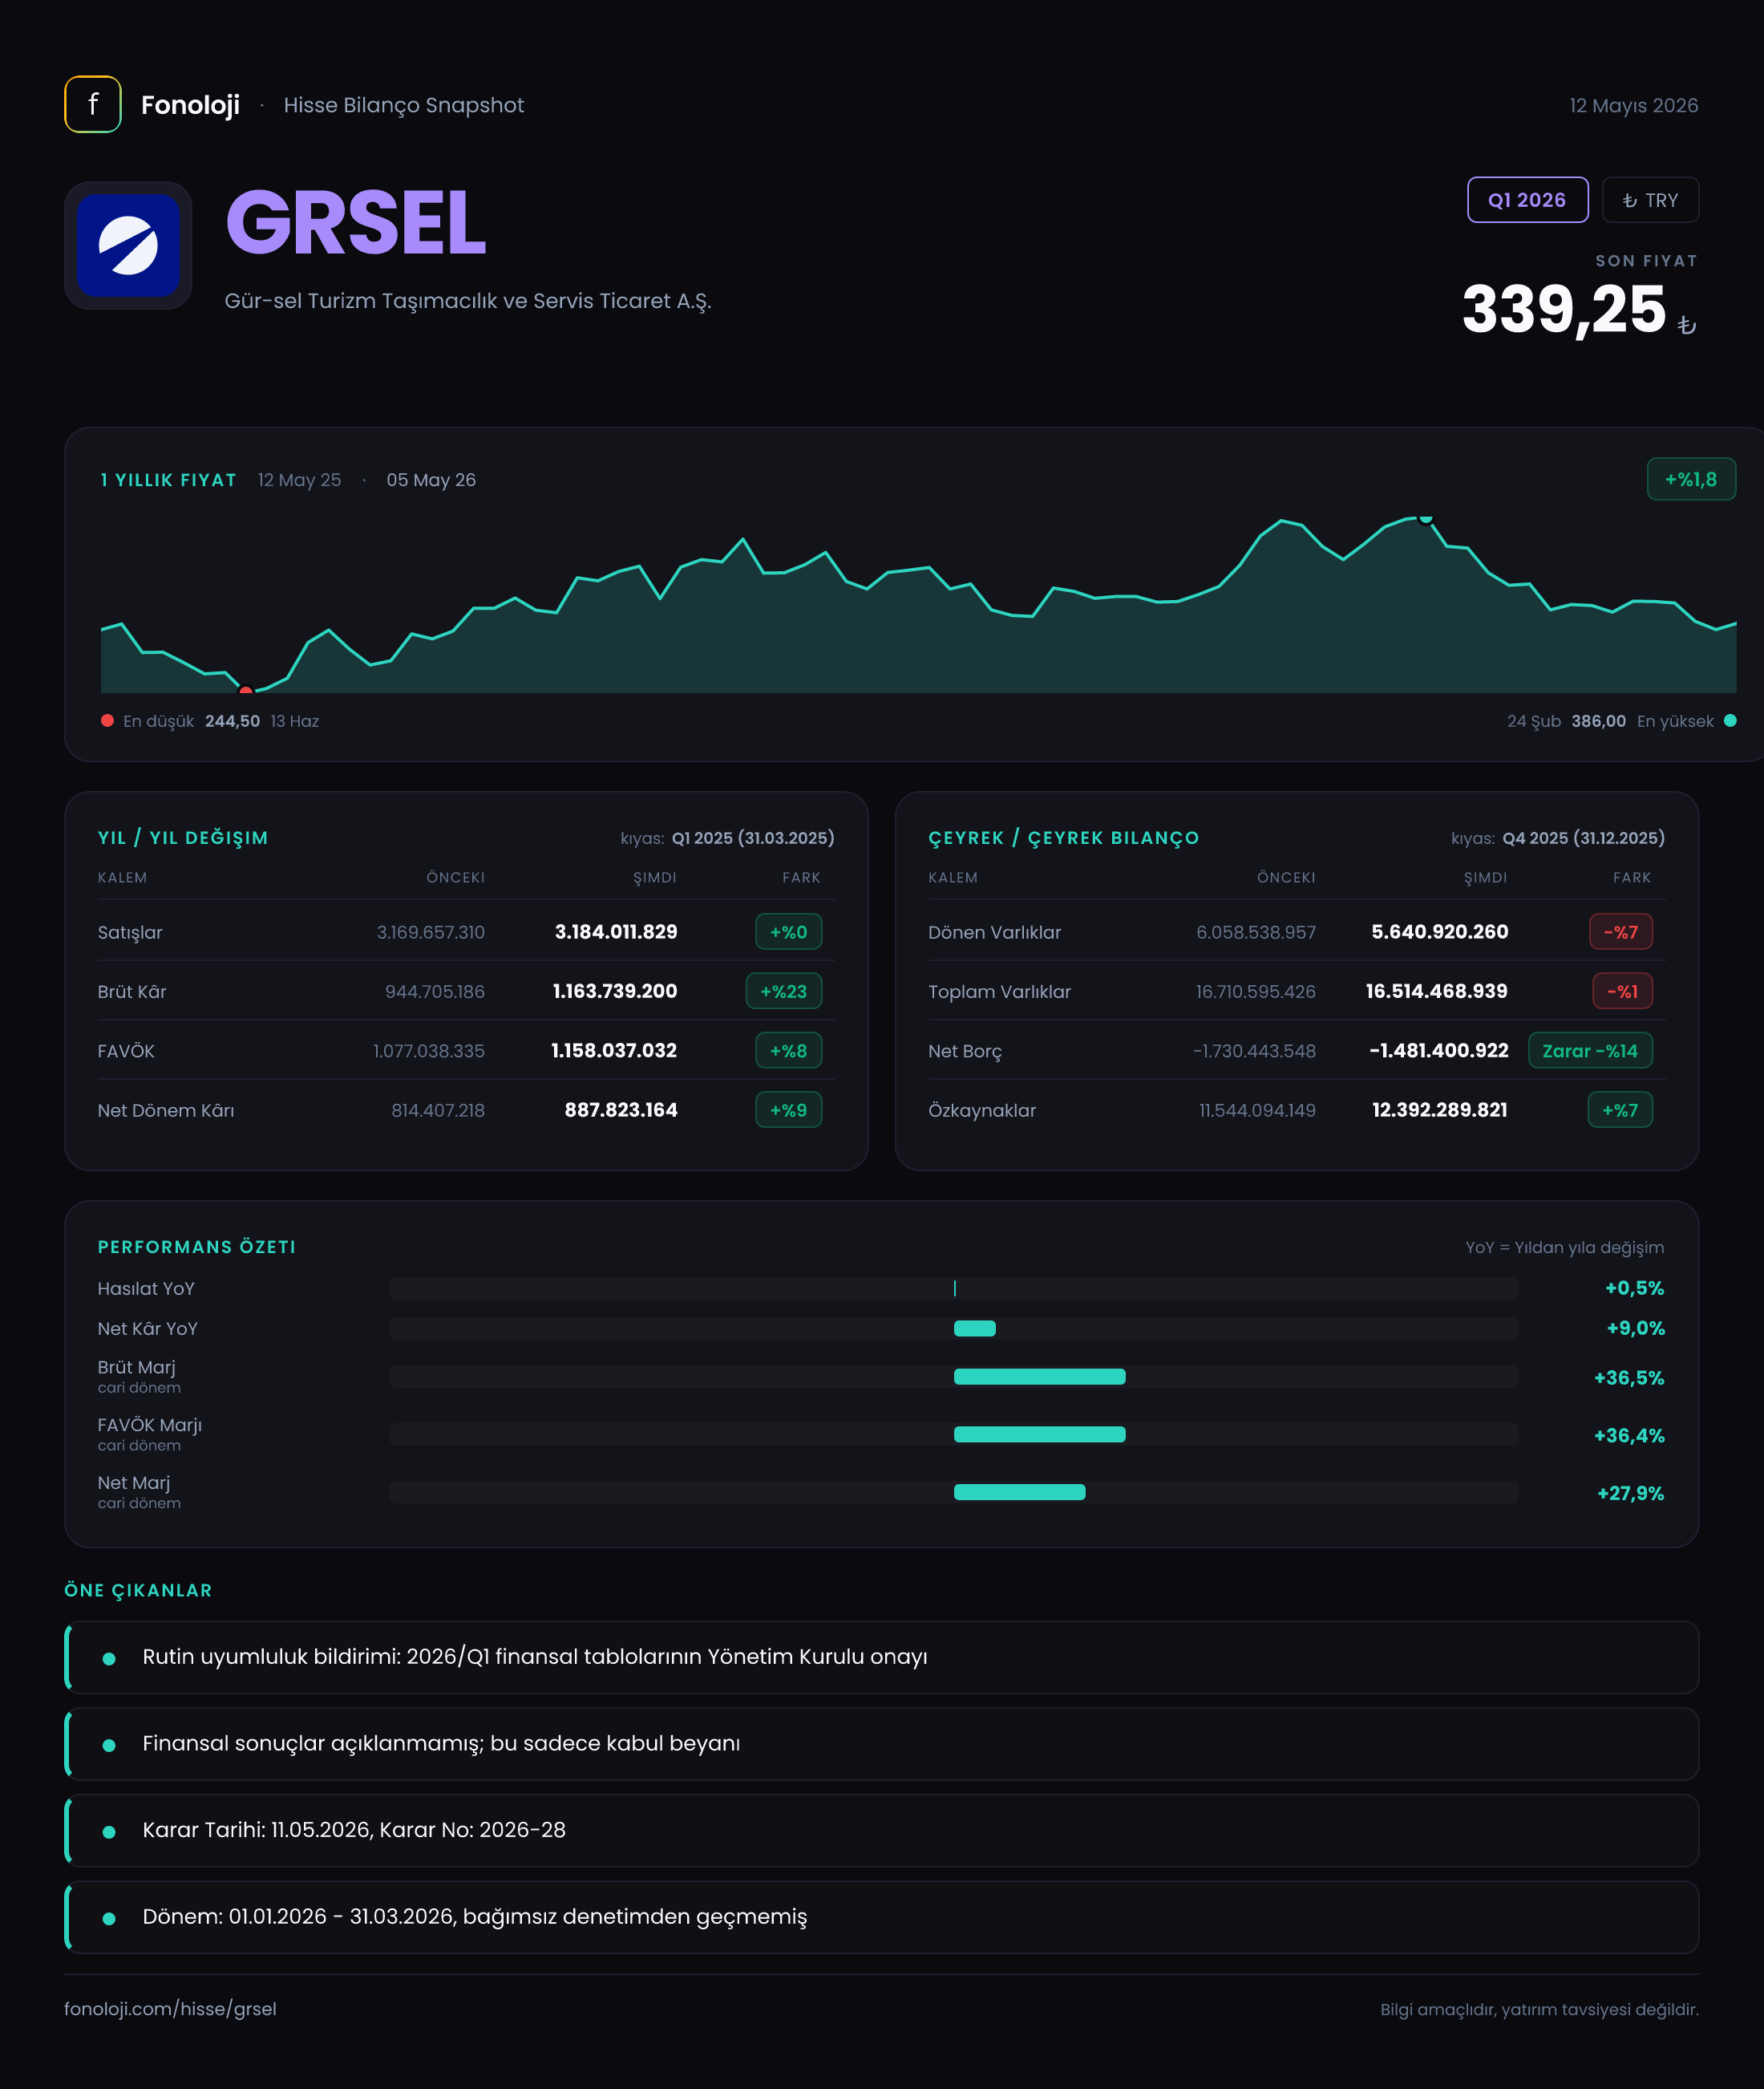
Task: Click the 244,50 lowest price value
Action: [232, 720]
